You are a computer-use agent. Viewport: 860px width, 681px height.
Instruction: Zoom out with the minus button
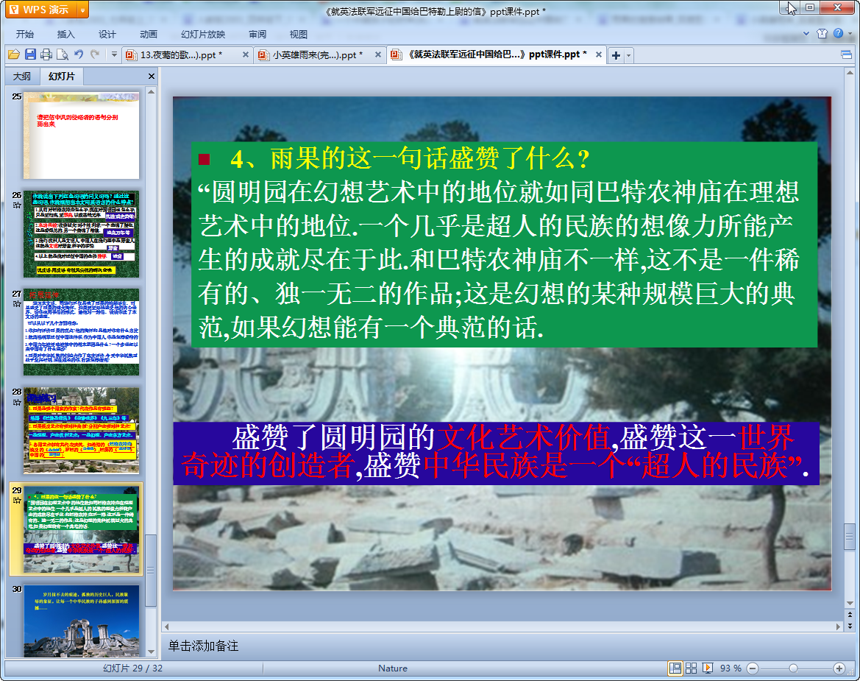click(x=753, y=668)
